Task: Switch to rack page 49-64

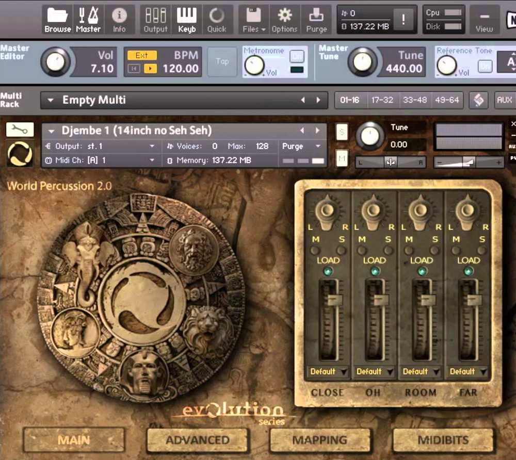Action: 447,100
